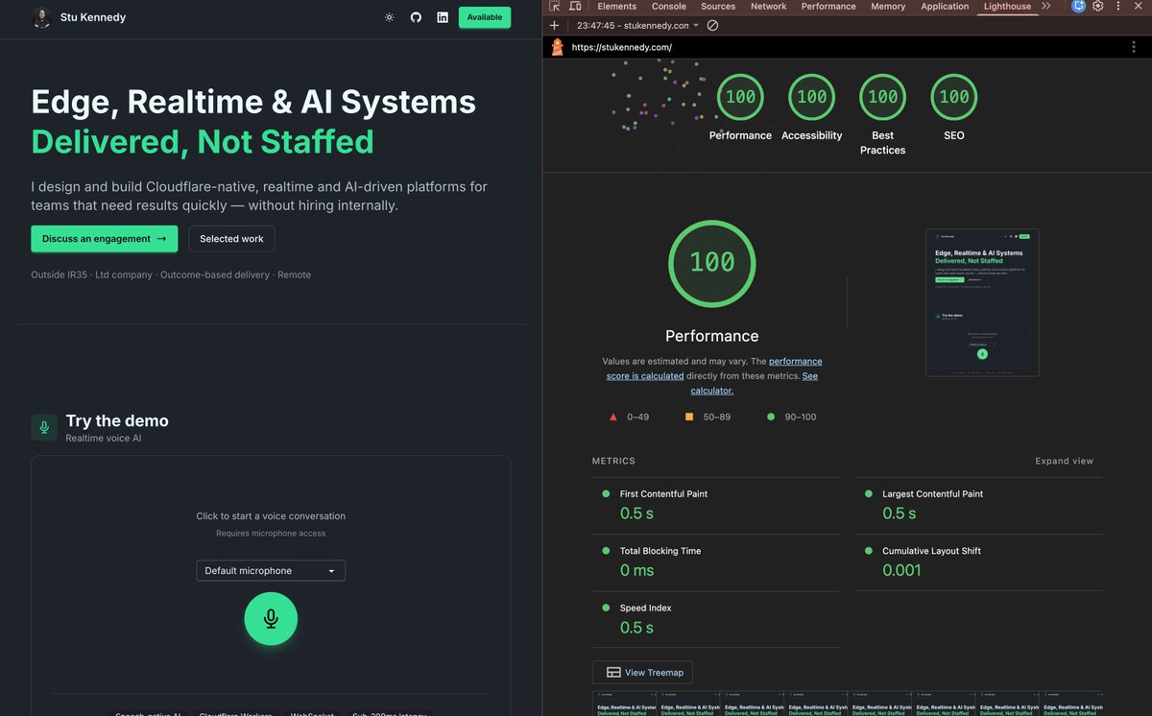Open the Default microphone dropdown
1152x716 pixels.
click(271, 571)
